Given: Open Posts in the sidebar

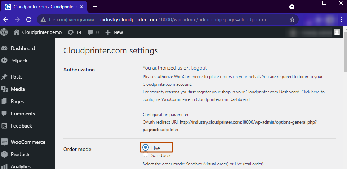Looking at the screenshot, I should click(17, 77).
